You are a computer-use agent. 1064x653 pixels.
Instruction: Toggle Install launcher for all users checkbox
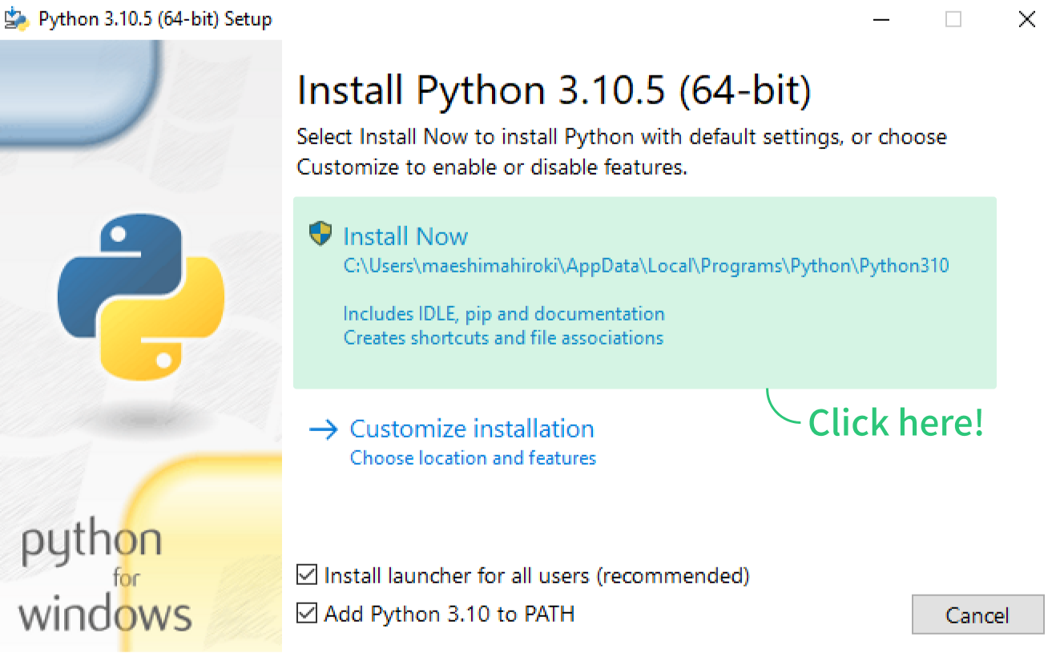pos(306,574)
